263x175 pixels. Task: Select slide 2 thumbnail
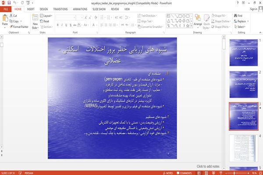[244, 84]
